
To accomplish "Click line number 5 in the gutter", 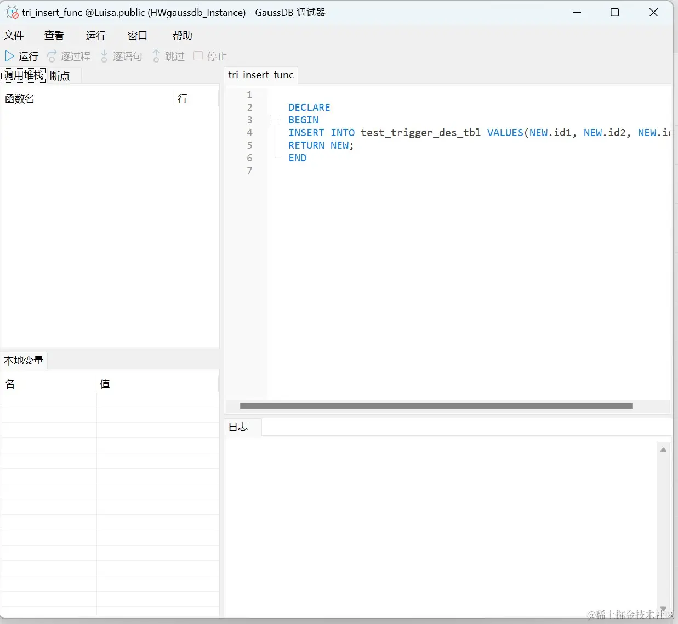I will [249, 145].
